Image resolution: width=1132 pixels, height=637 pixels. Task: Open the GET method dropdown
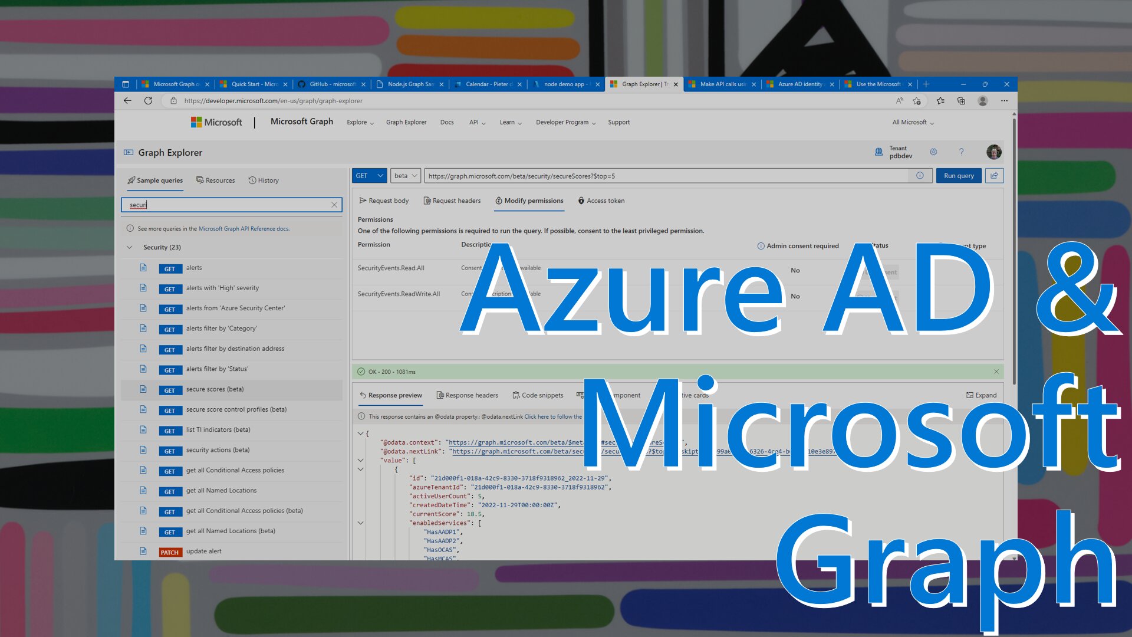[369, 175]
